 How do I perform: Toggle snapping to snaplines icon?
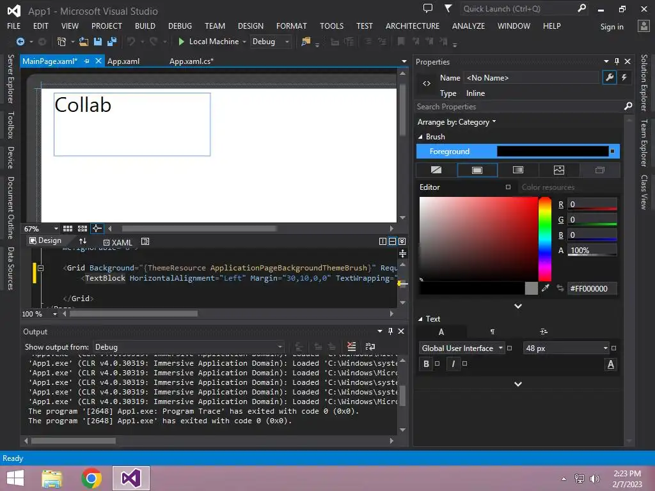97,229
